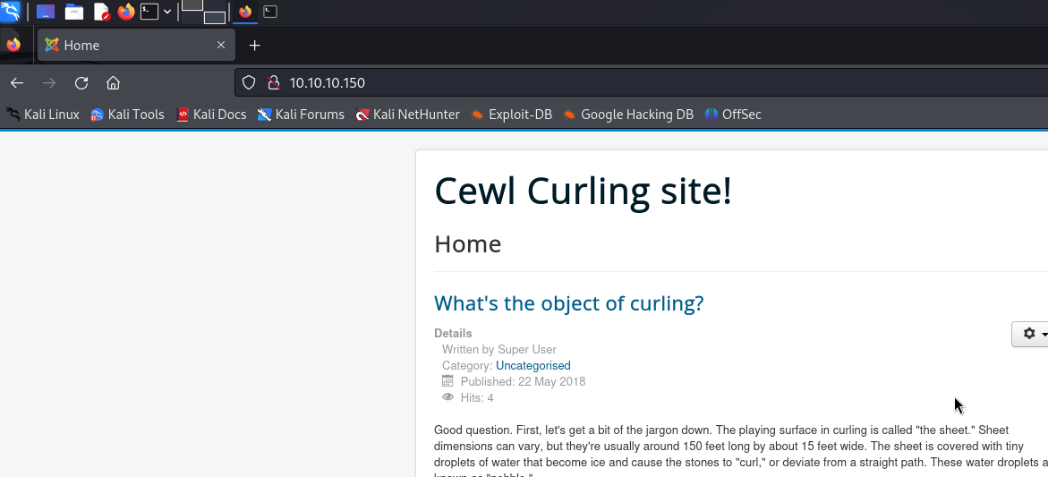Open "What's the object of curling?" article
The width and height of the screenshot is (1048, 477).
tap(568, 303)
